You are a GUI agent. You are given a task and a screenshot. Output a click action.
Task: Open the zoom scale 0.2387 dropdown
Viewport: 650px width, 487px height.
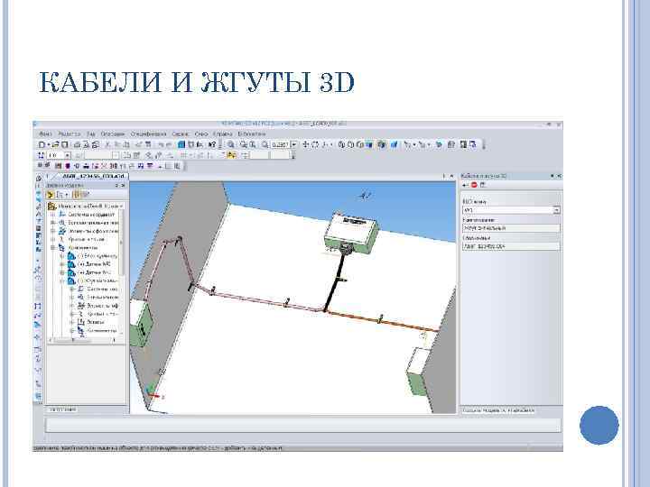click(294, 144)
